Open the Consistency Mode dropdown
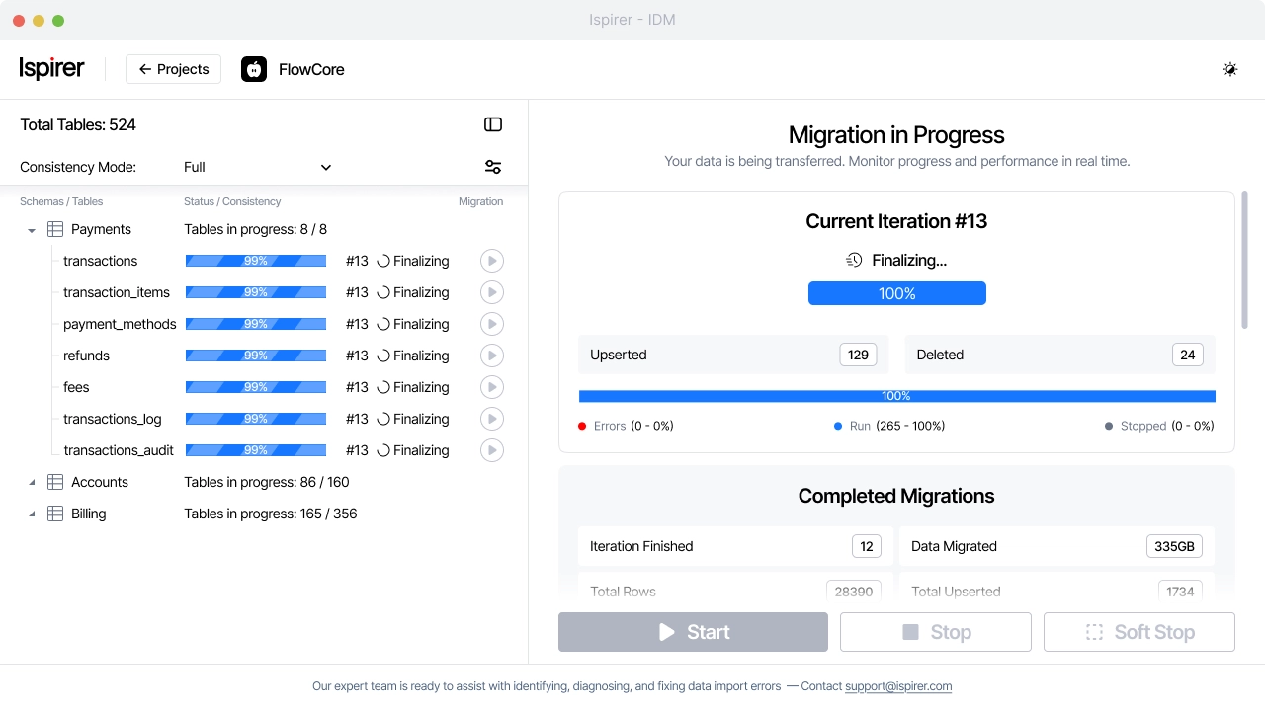The image size is (1265, 711). (x=257, y=167)
